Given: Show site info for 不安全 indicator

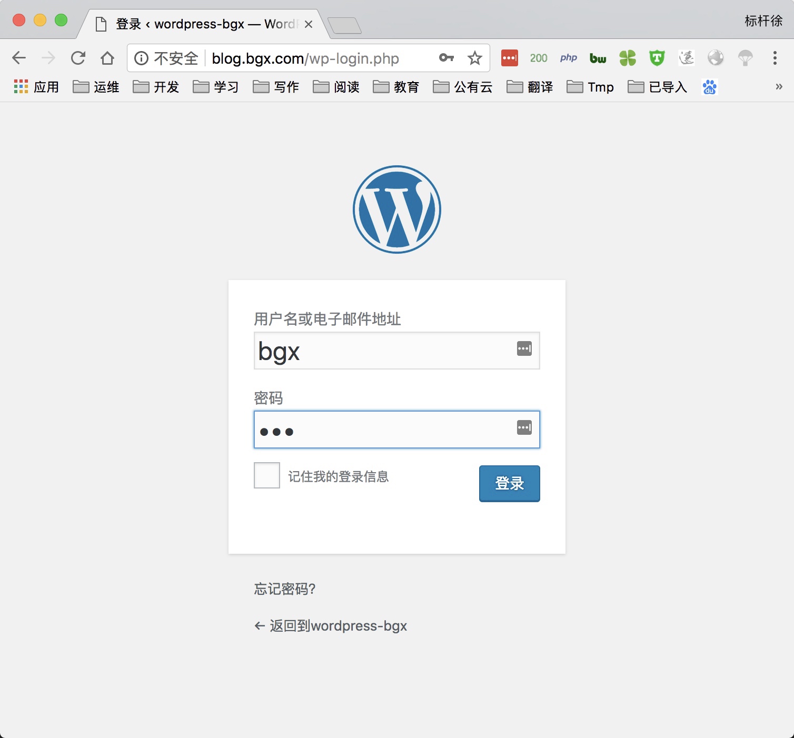Looking at the screenshot, I should [x=166, y=58].
